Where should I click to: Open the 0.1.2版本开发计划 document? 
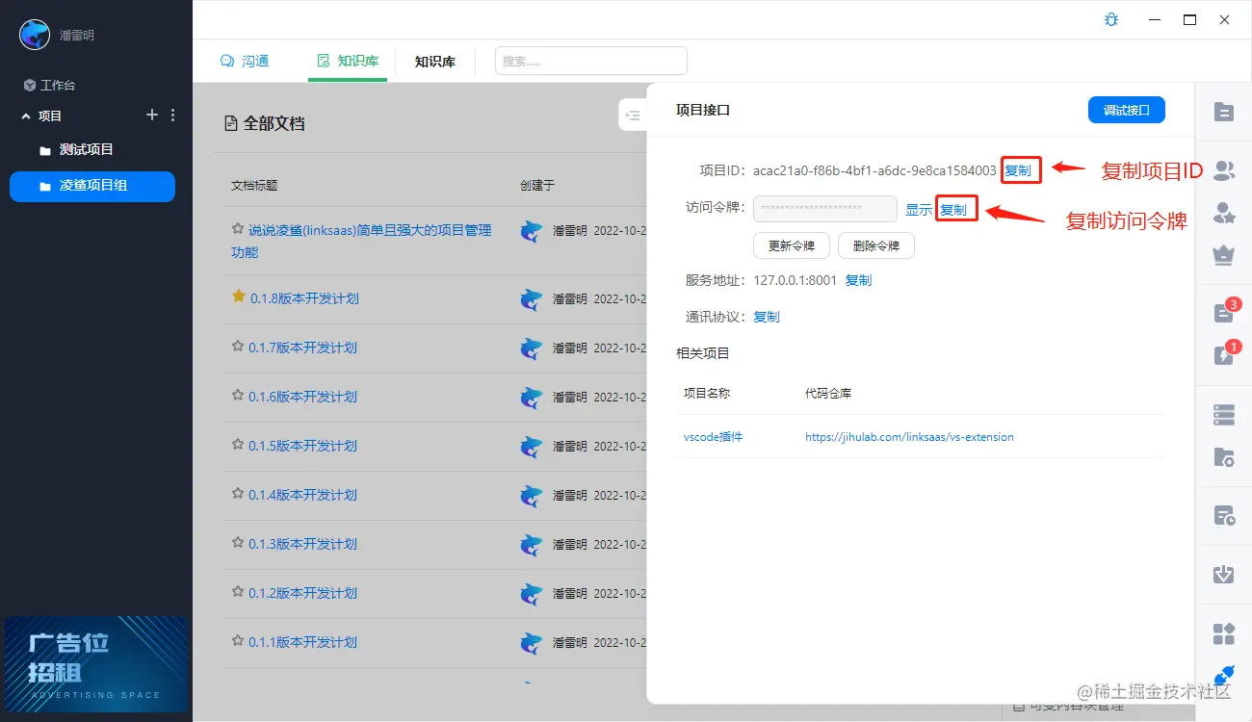click(302, 593)
